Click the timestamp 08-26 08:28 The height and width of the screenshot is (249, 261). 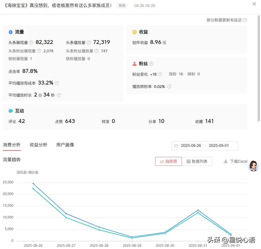coord(145,6)
